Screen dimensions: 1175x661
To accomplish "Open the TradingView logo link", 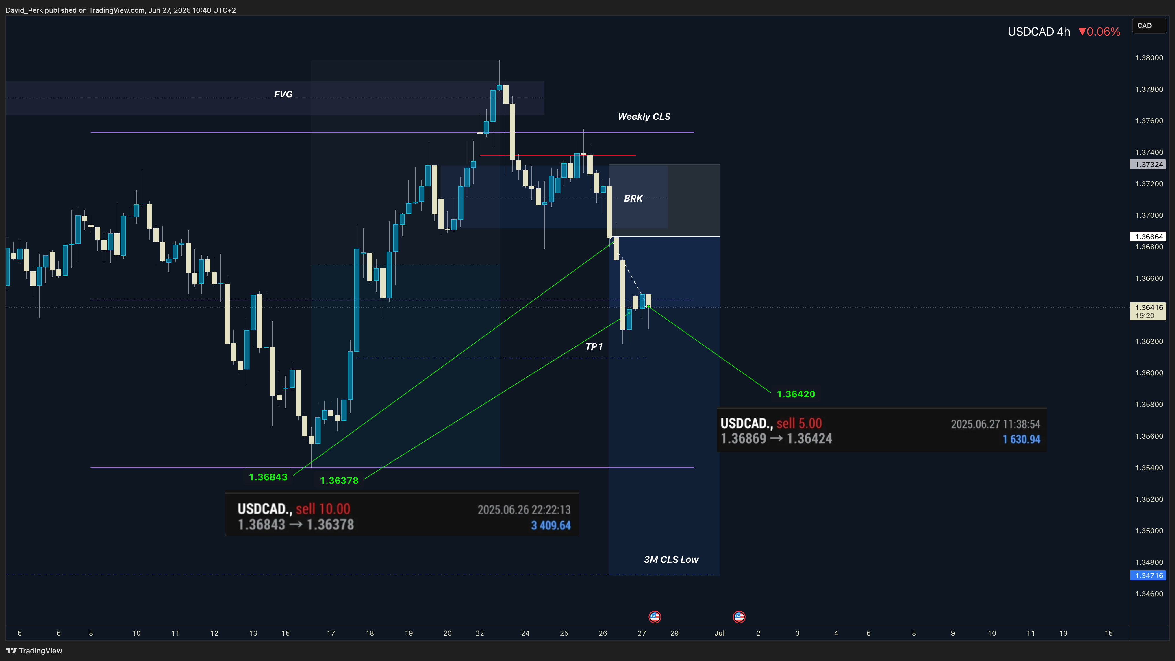I will 34,651.
